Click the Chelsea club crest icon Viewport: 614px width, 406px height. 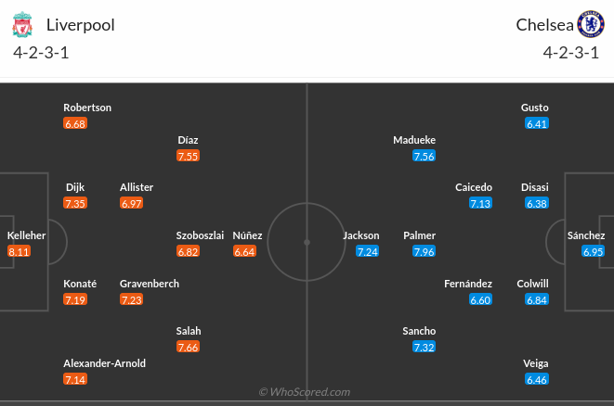[x=589, y=25]
